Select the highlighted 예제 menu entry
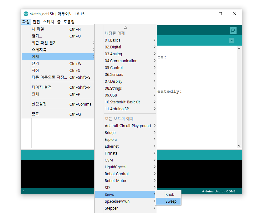The image size is (255, 213). point(58,57)
